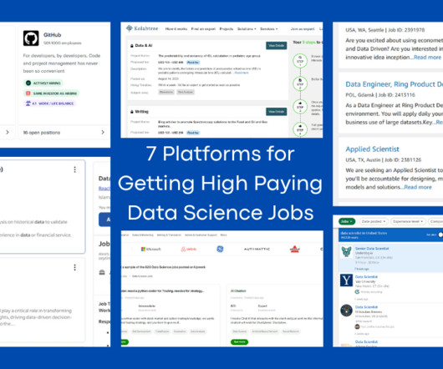Click the lock icon beside Writing
The image size is (443, 369).
pos(132,112)
